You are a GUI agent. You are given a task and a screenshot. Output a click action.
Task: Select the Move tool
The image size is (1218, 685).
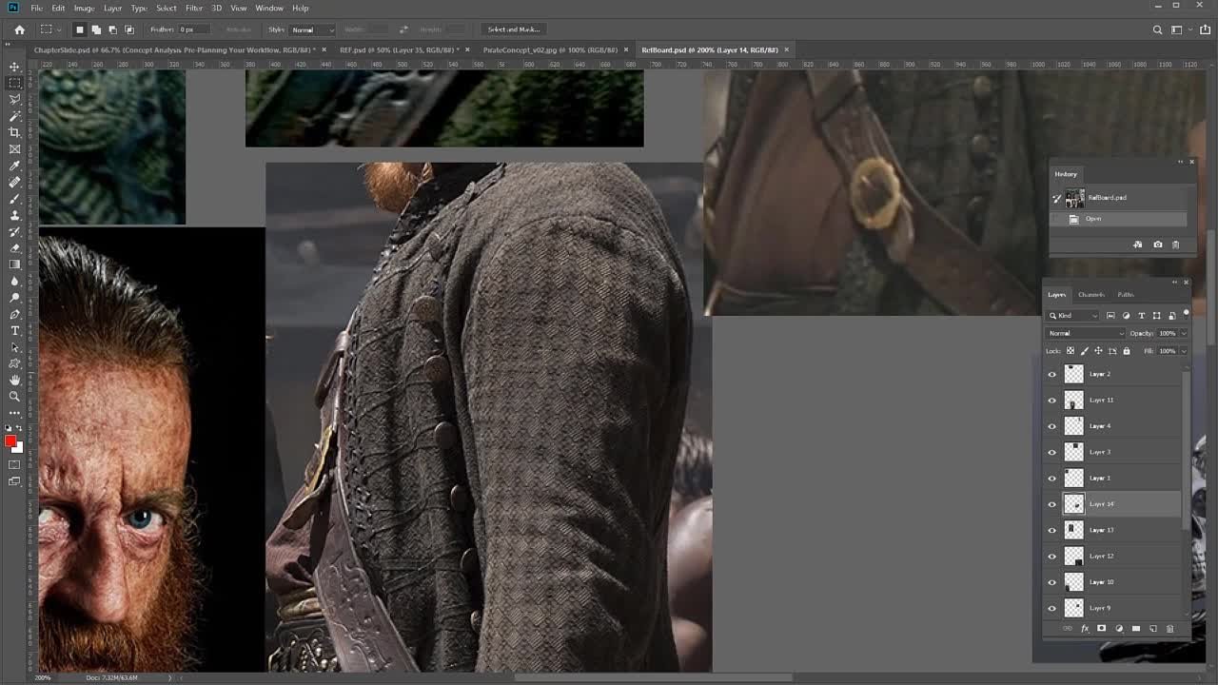(x=14, y=67)
